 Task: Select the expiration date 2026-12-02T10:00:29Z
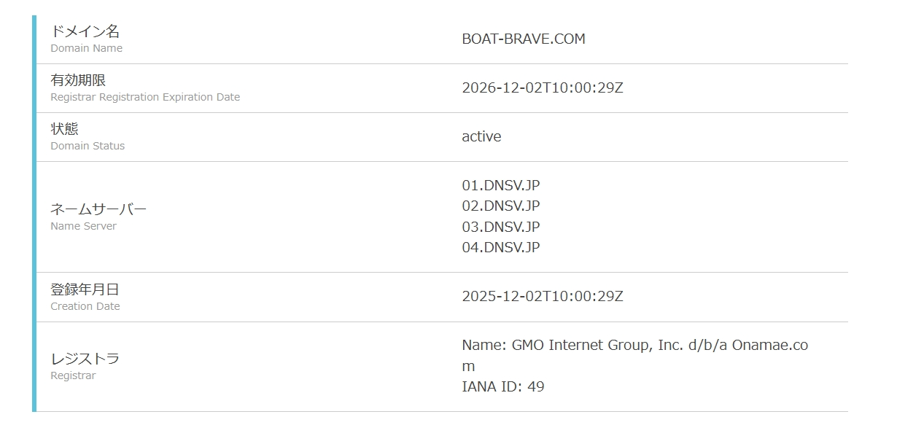543,88
